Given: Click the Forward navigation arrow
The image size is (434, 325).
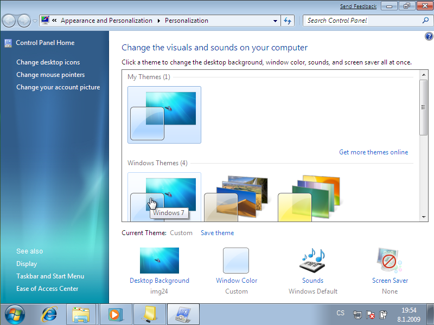Looking at the screenshot, I should 24,21.
